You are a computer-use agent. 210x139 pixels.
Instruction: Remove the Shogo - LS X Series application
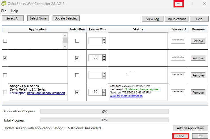tap(198, 93)
